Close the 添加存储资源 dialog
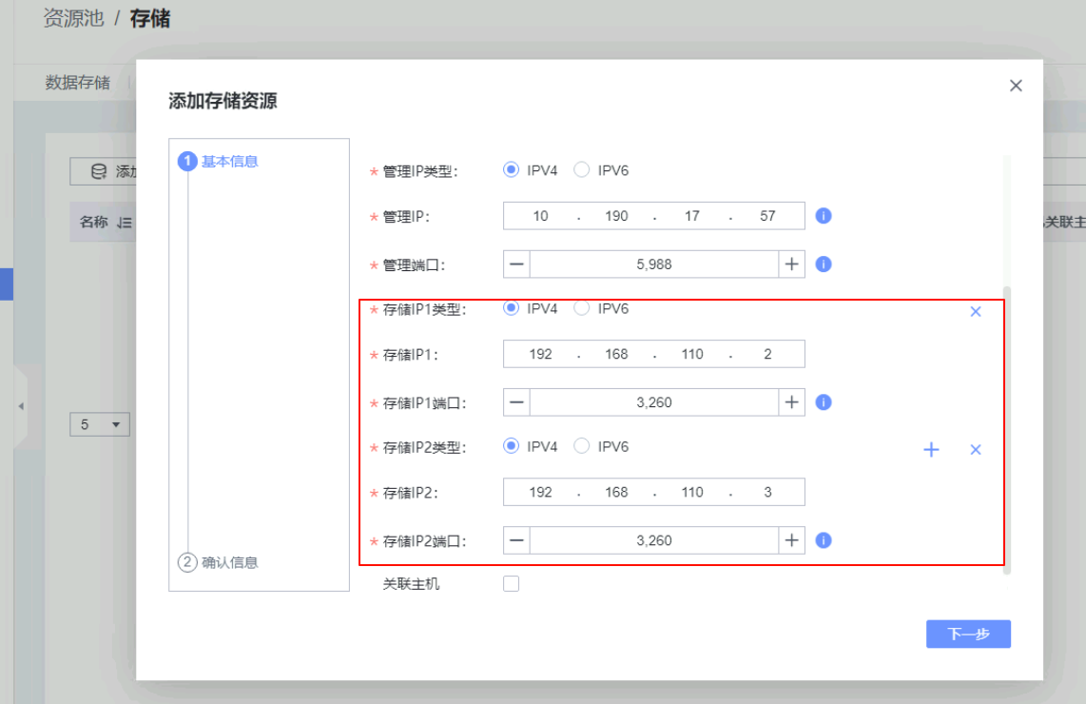The height and width of the screenshot is (704, 1086). (1016, 86)
